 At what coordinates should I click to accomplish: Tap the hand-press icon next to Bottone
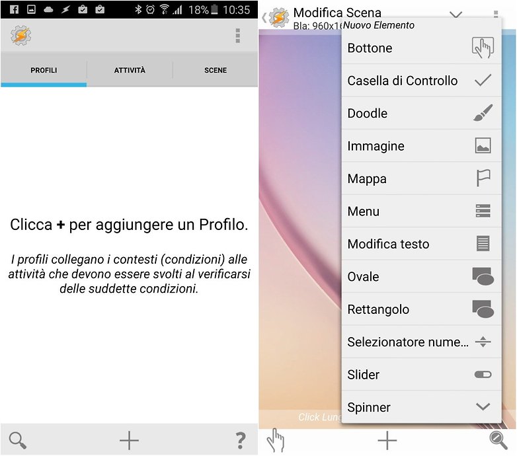(483, 48)
